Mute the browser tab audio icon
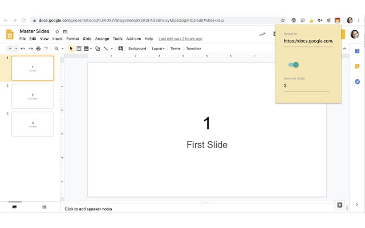Viewport: 365px width, 228px height. [320, 20]
